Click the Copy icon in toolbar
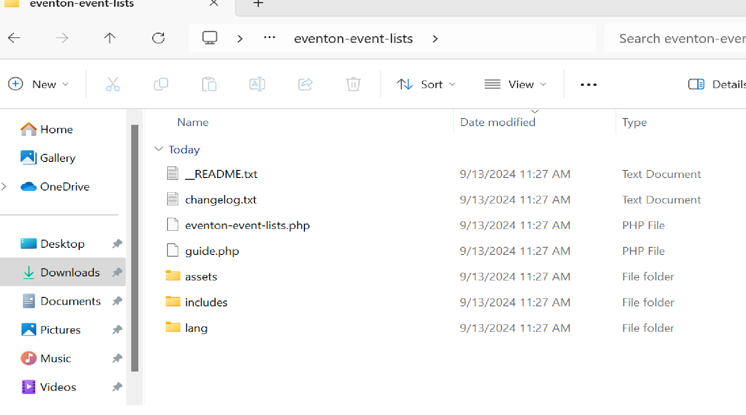746x415 pixels. [161, 84]
